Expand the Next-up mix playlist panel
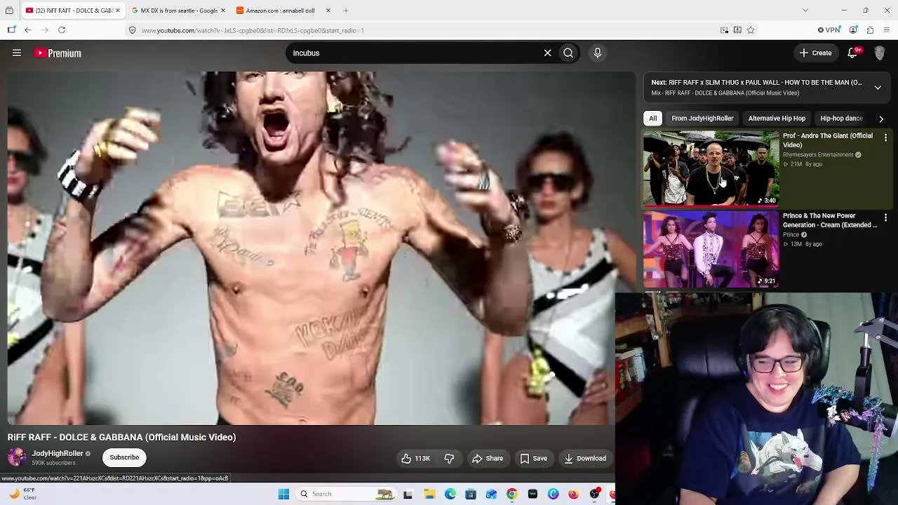898x505 pixels. pos(878,87)
